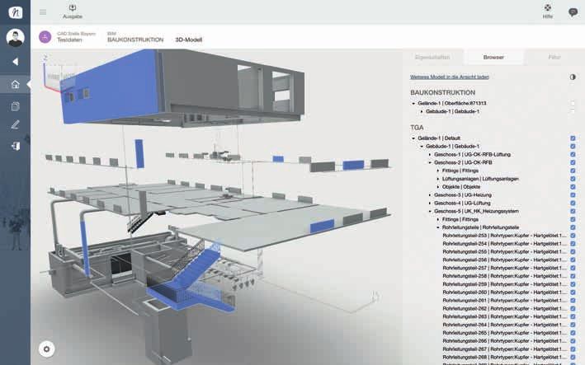Switch to the Filter tab
The height and width of the screenshot is (365, 585).
554,58
